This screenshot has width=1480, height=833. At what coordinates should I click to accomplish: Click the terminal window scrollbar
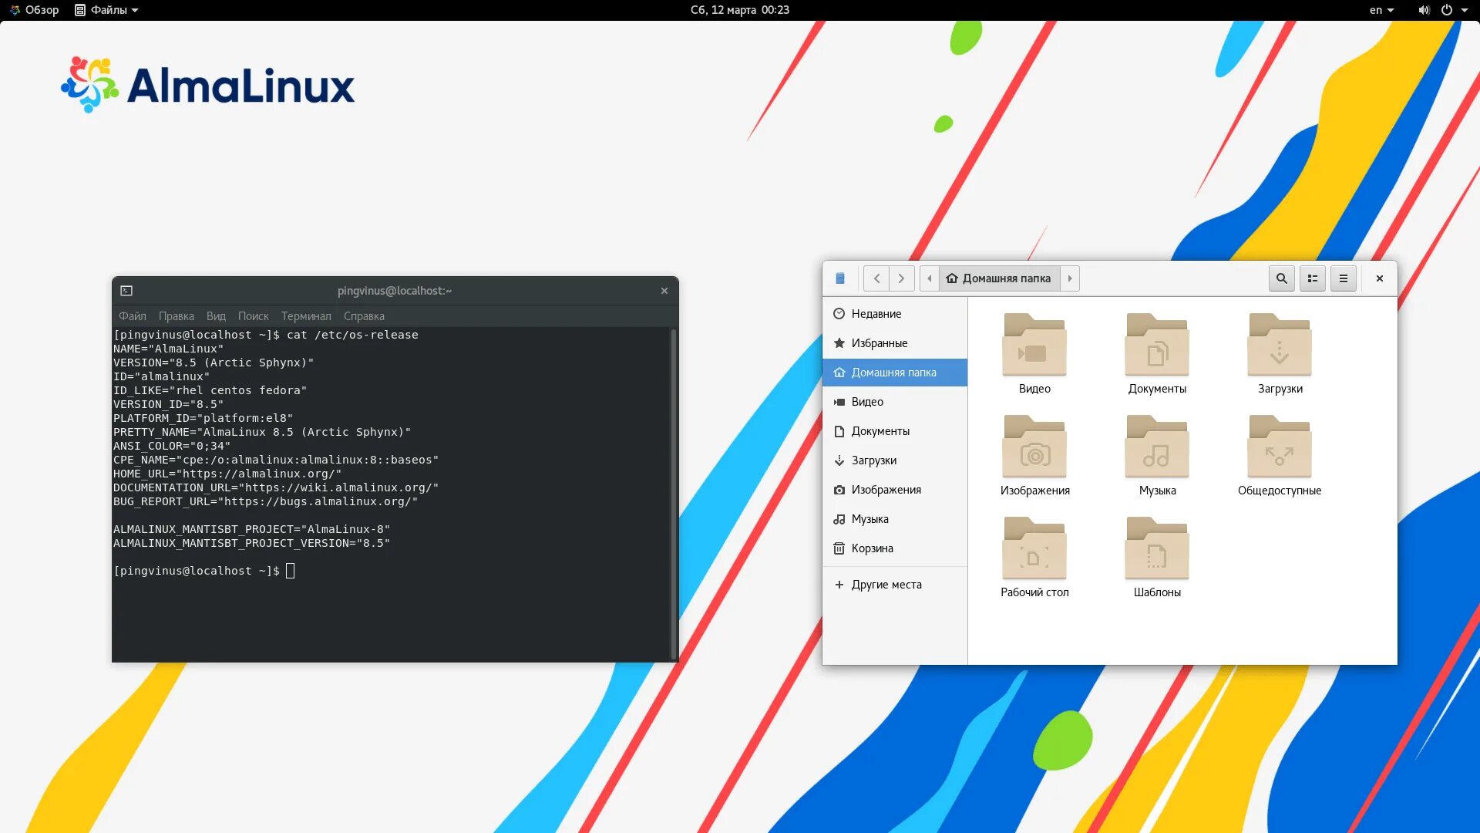pyautogui.click(x=674, y=494)
